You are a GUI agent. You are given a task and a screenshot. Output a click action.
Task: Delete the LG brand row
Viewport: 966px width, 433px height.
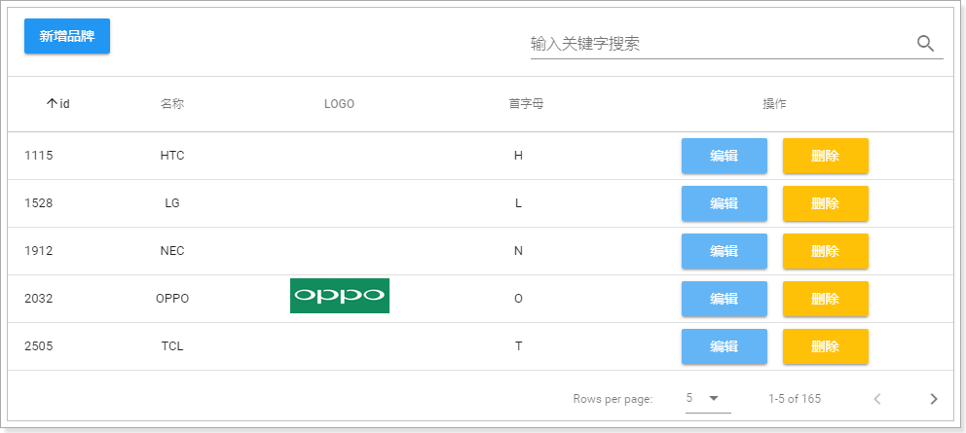825,203
